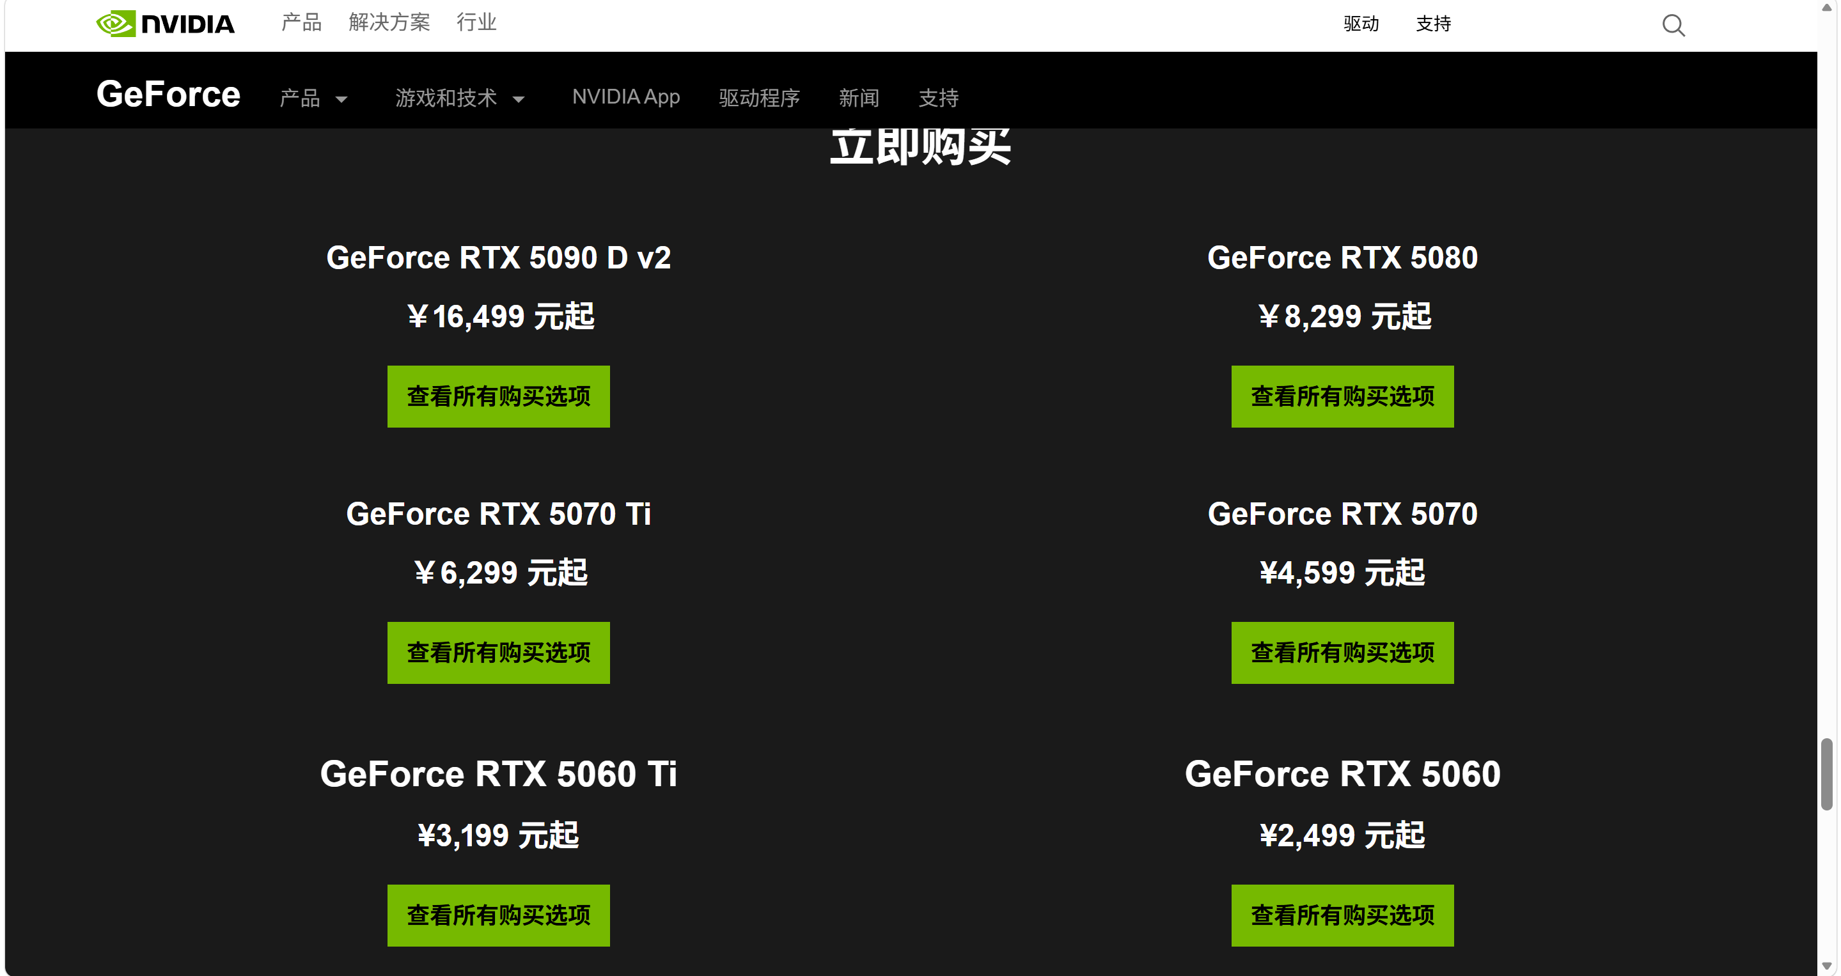
Task: Click the GeForce brand title
Action: (168, 95)
